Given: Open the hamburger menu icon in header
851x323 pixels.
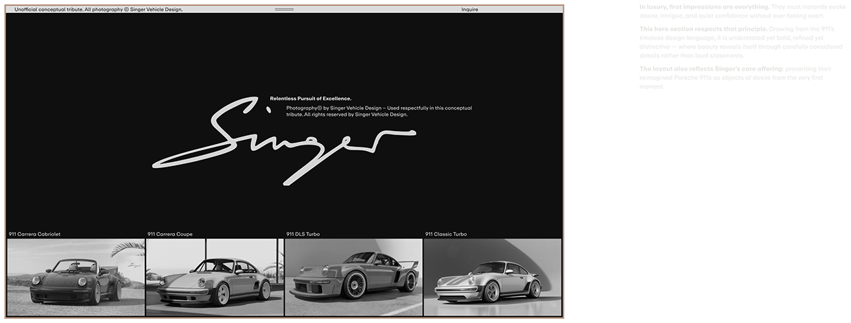Looking at the screenshot, I should point(284,10).
